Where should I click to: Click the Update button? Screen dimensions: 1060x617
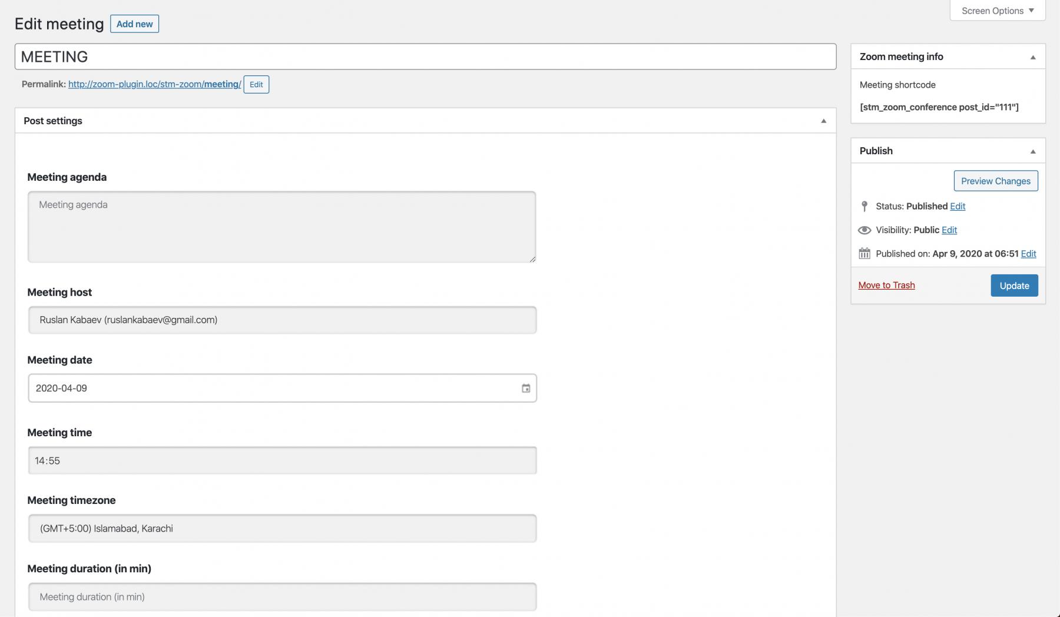click(x=1014, y=286)
